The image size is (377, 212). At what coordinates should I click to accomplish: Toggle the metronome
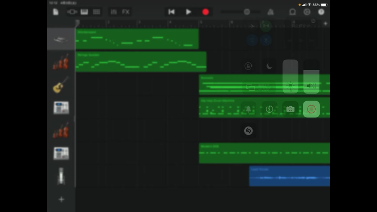coord(271,12)
